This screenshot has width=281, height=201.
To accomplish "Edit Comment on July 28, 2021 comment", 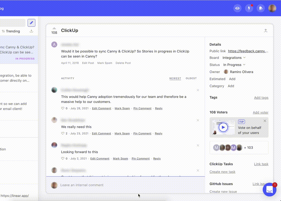I will [x=101, y=108].
